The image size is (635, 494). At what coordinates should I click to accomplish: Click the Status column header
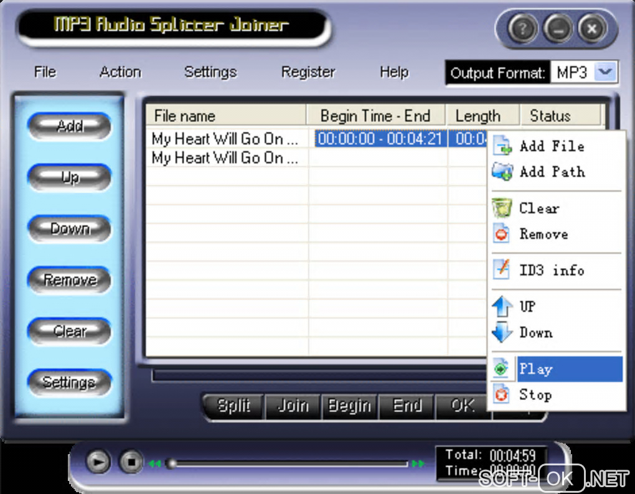[560, 116]
